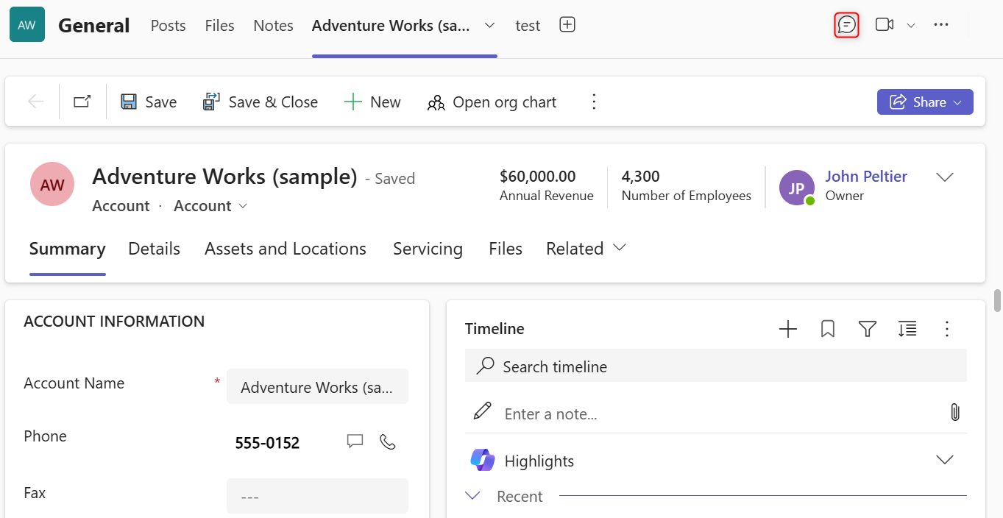Screen dimensions: 1003x518
Task: Start a video meeting
Action: point(885,25)
